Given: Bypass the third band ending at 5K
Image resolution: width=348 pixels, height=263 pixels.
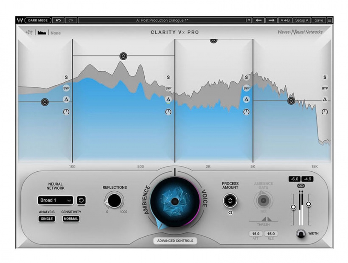Looking at the screenshot, I should tap(246, 88).
